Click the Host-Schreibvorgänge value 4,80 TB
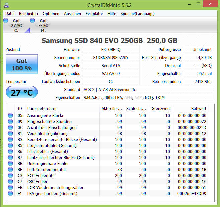The image size is (220, 207). click(x=198, y=58)
